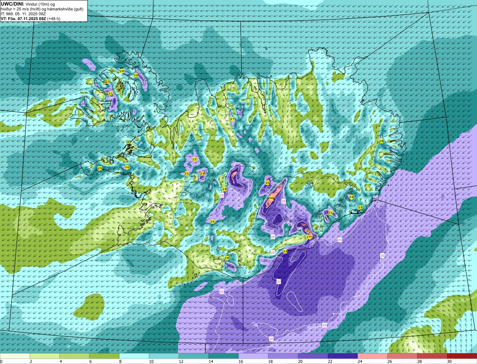Select the legend swatch between 10 and 12
The image size is (477, 364).
[164, 356]
